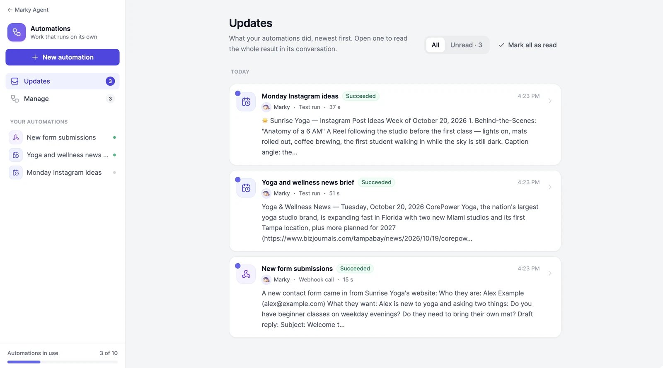663x368 pixels.
Task: Click green status dot for Yoga and wellness news
Action: [114, 155]
